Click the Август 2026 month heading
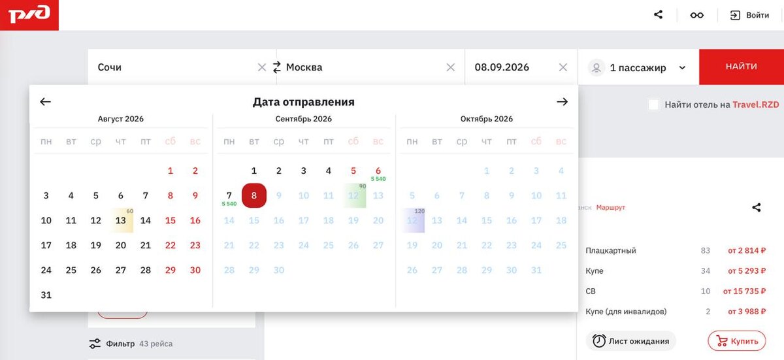Image resolution: width=784 pixels, height=360 pixels. click(121, 119)
